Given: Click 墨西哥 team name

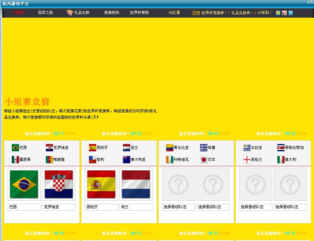Looking at the screenshot, I should pyautogui.click(x=25, y=160).
